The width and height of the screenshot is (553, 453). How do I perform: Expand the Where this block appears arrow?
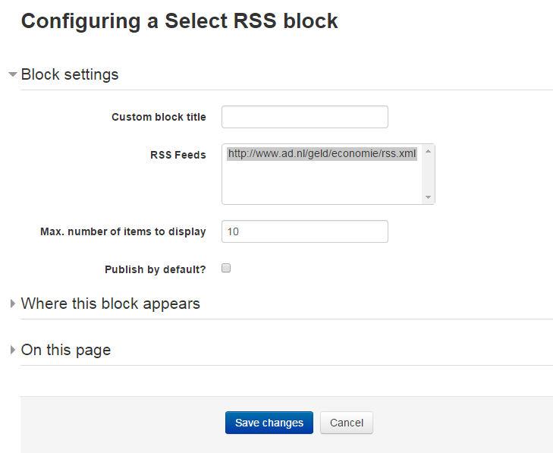[13, 304]
